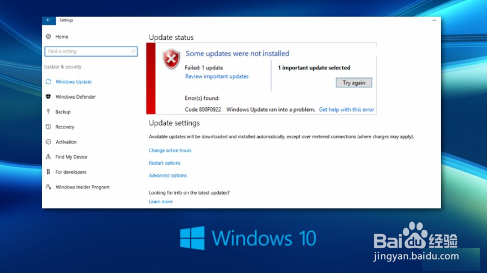Click the Windows Update refresh arrows icon
Viewport: 487px width, 273px height.
48,82
